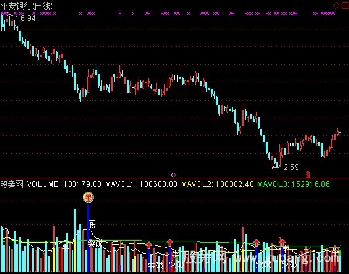Click the first magenta x marker at top left

(1, 14)
